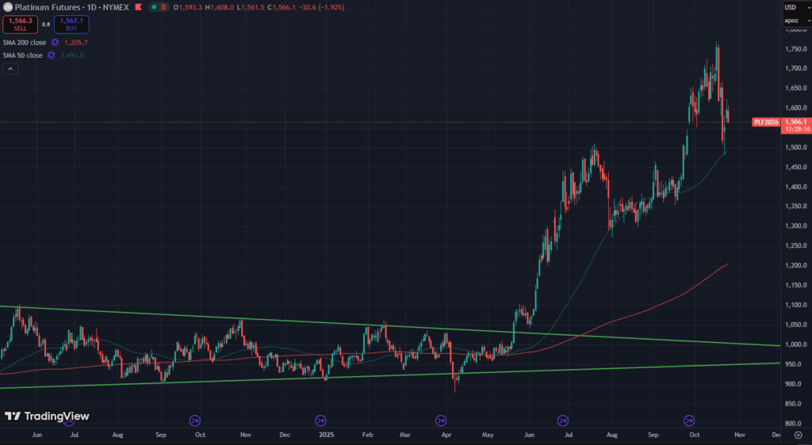Click the contract roll marker near April
This screenshot has height=445, width=812.
[441, 420]
